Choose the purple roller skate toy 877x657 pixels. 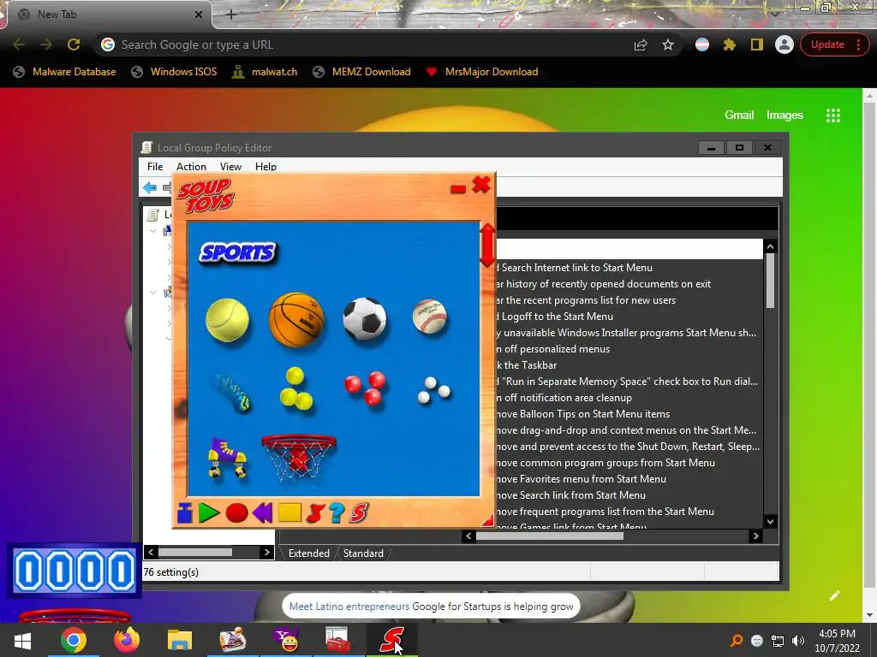tap(226, 458)
